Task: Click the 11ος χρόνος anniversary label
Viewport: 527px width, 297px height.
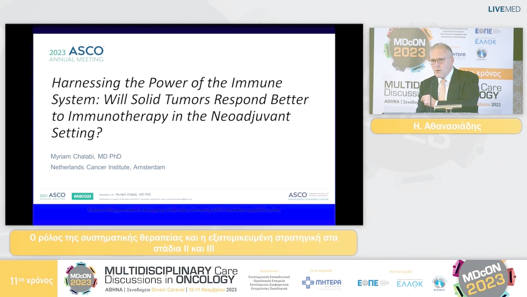Action: 31,280
